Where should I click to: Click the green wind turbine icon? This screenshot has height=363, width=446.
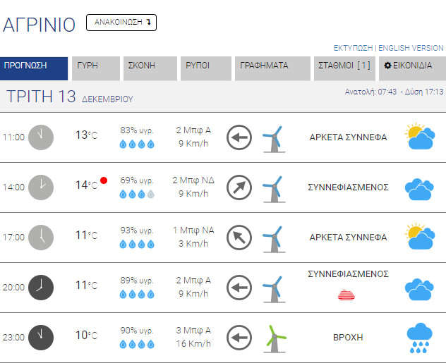275,337
